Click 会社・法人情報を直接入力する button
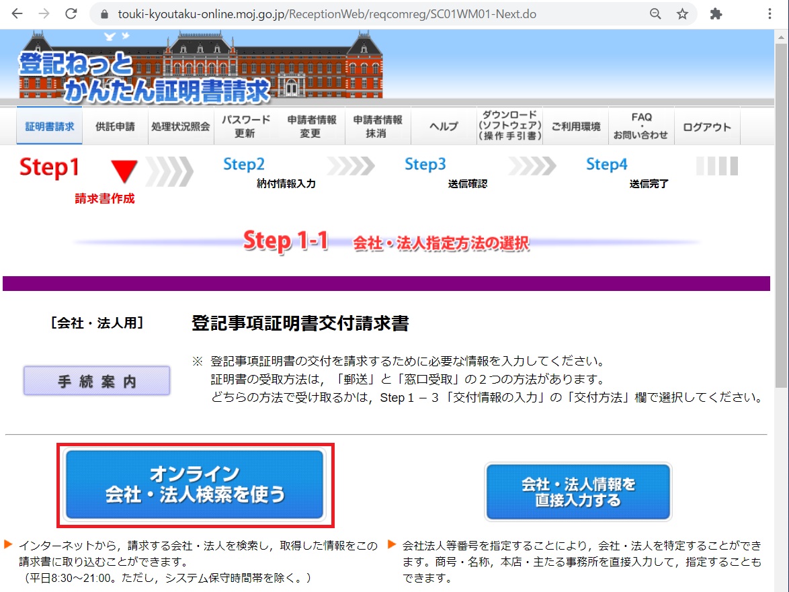Viewport: 789px width, 592px height. tap(578, 492)
